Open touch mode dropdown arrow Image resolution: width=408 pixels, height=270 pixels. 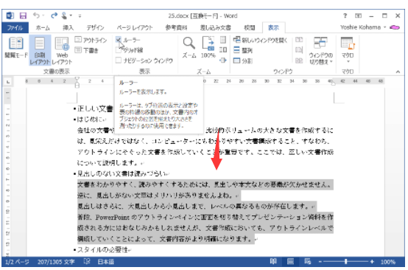[x=71, y=16]
